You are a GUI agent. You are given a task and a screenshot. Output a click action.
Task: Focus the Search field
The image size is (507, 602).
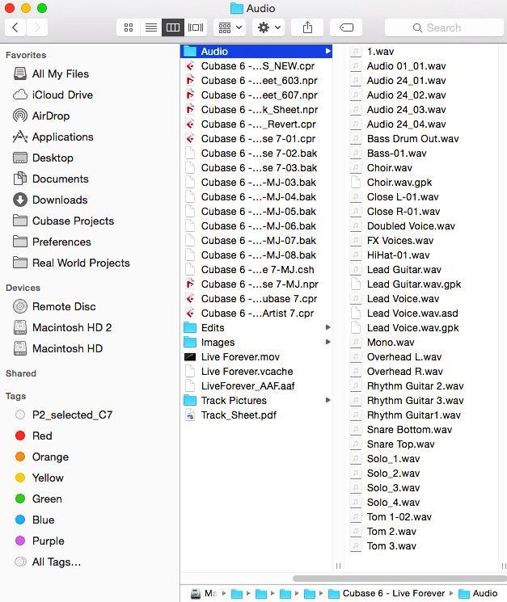pyautogui.click(x=444, y=27)
